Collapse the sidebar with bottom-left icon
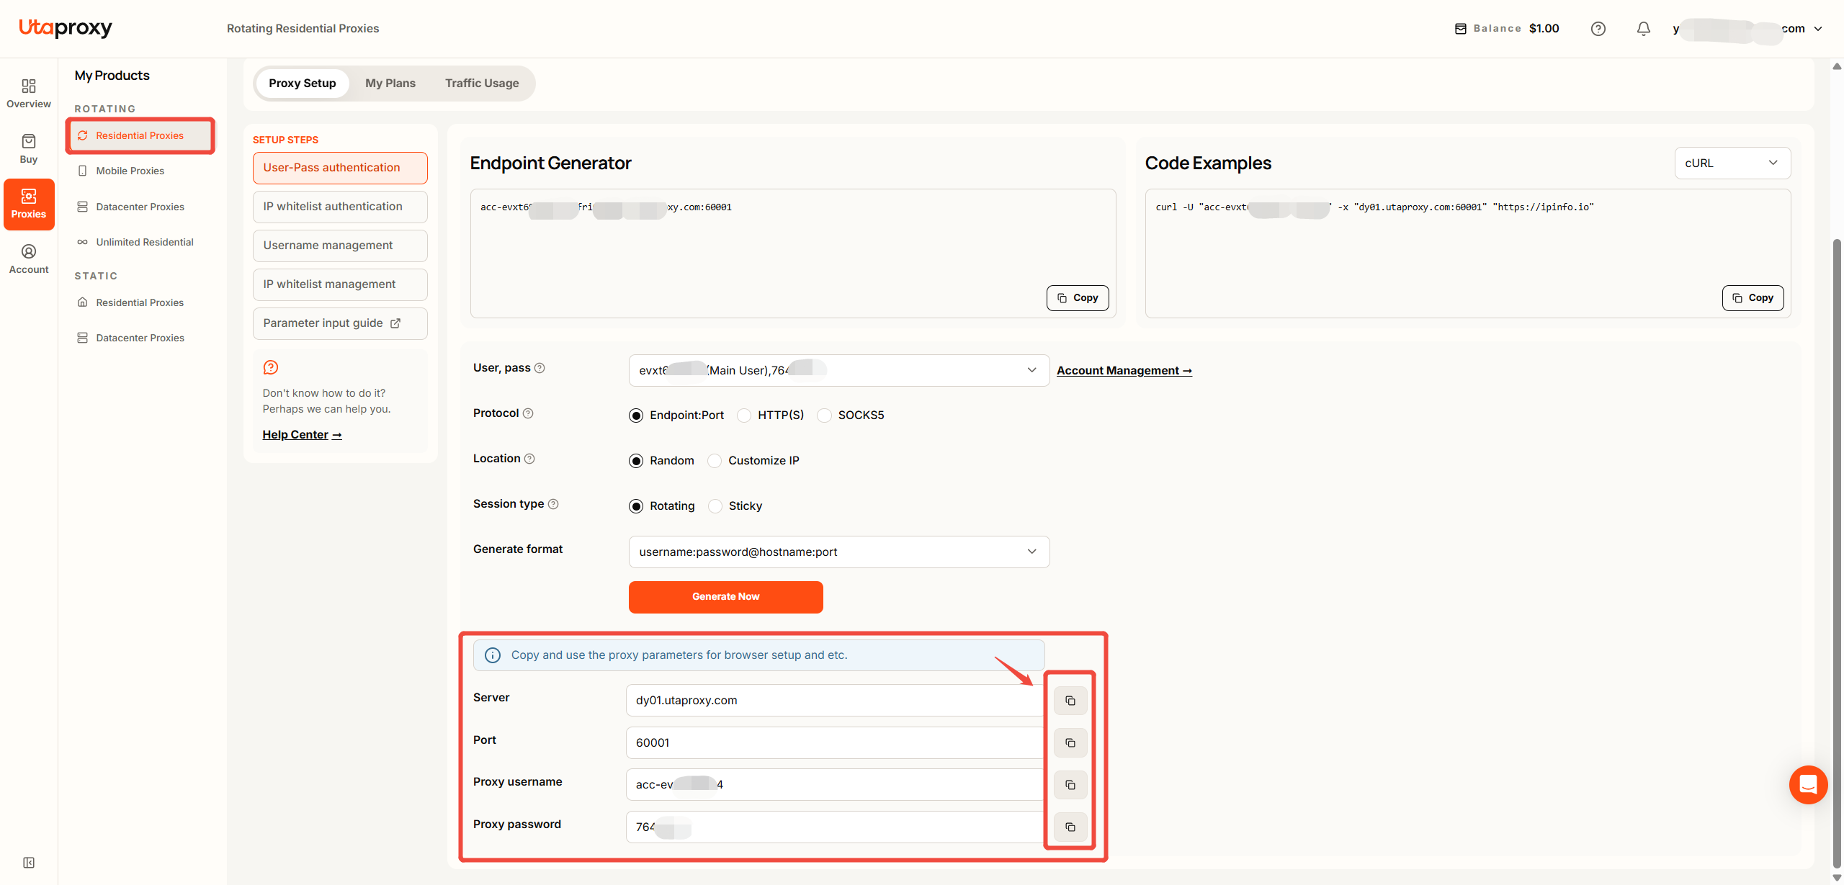Viewport: 1844px width, 885px height. [29, 862]
